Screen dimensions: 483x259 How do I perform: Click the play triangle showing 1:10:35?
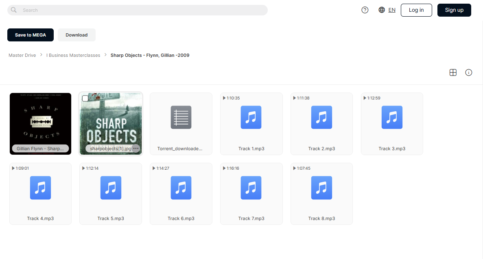[224, 98]
